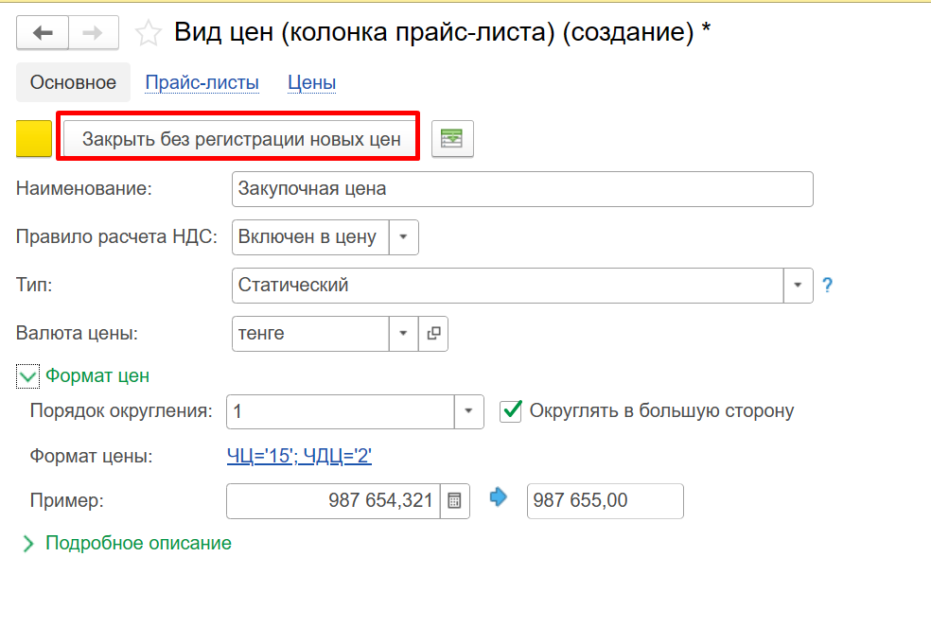The width and height of the screenshot is (931, 644).
Task: Open the Тип dropdown list
Action: [799, 285]
